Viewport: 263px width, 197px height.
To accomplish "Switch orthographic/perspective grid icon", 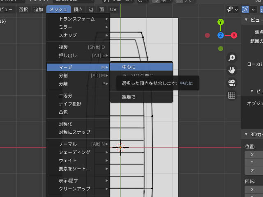I will pos(232,95).
